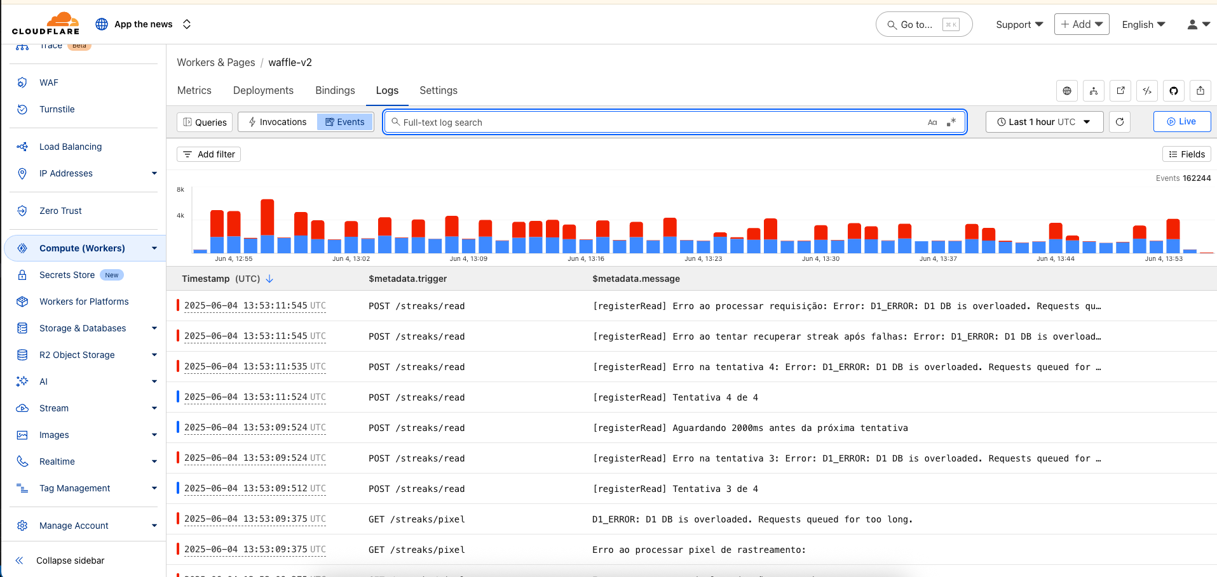The width and height of the screenshot is (1217, 577).
Task: Refresh logs with the reload icon
Action: click(x=1120, y=122)
